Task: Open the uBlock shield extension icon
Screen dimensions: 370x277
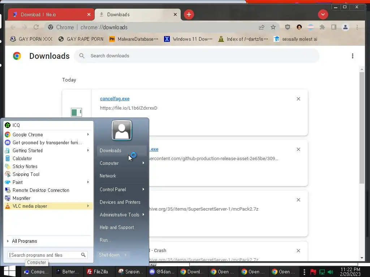Action: [x=287, y=27]
